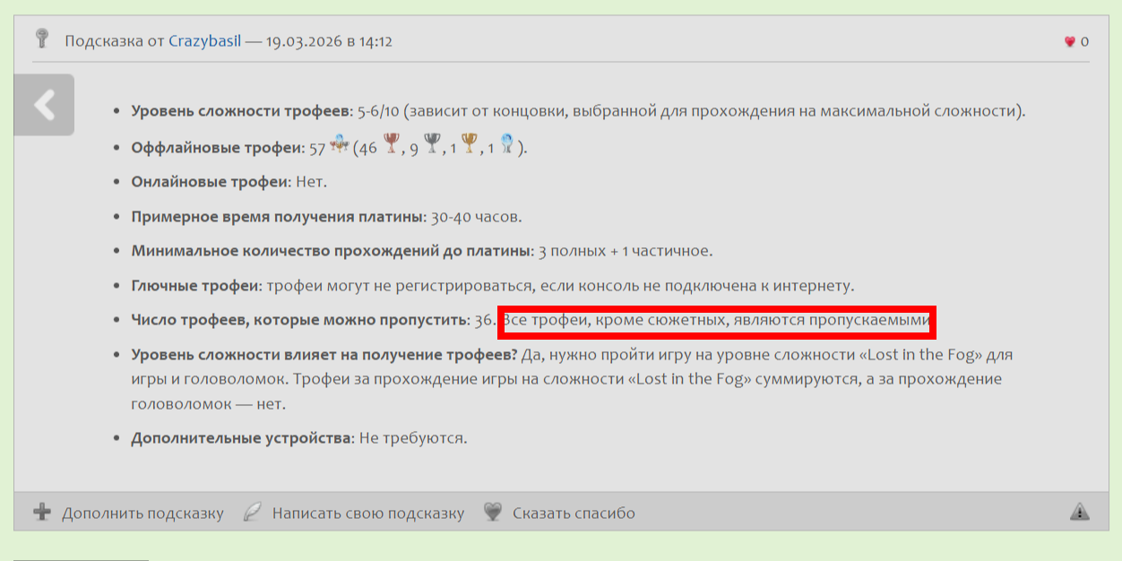
Task: Click the gold trophy icon
Action: coord(471,144)
